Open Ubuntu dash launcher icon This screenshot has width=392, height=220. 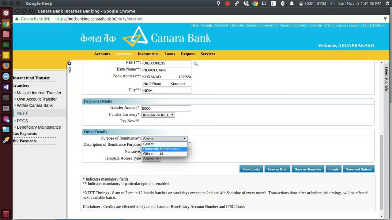6,13
